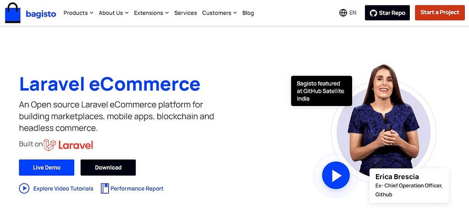Click the Ex- Chief Operation Officer, Github text
Viewport: 469px width, 218px height.
click(x=409, y=190)
